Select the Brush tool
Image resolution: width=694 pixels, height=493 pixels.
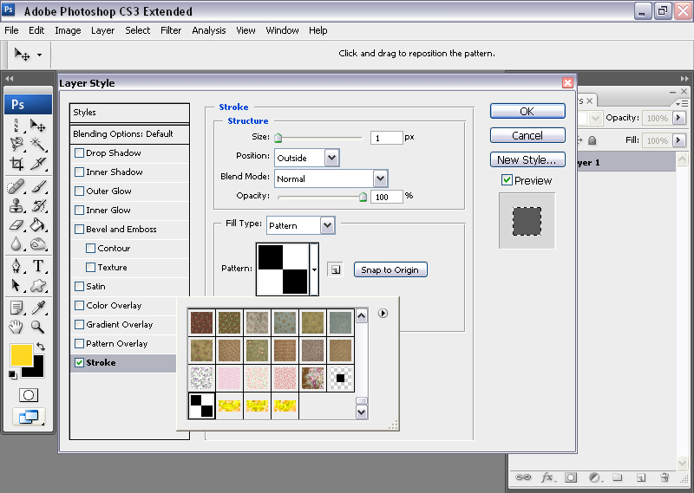click(38, 187)
